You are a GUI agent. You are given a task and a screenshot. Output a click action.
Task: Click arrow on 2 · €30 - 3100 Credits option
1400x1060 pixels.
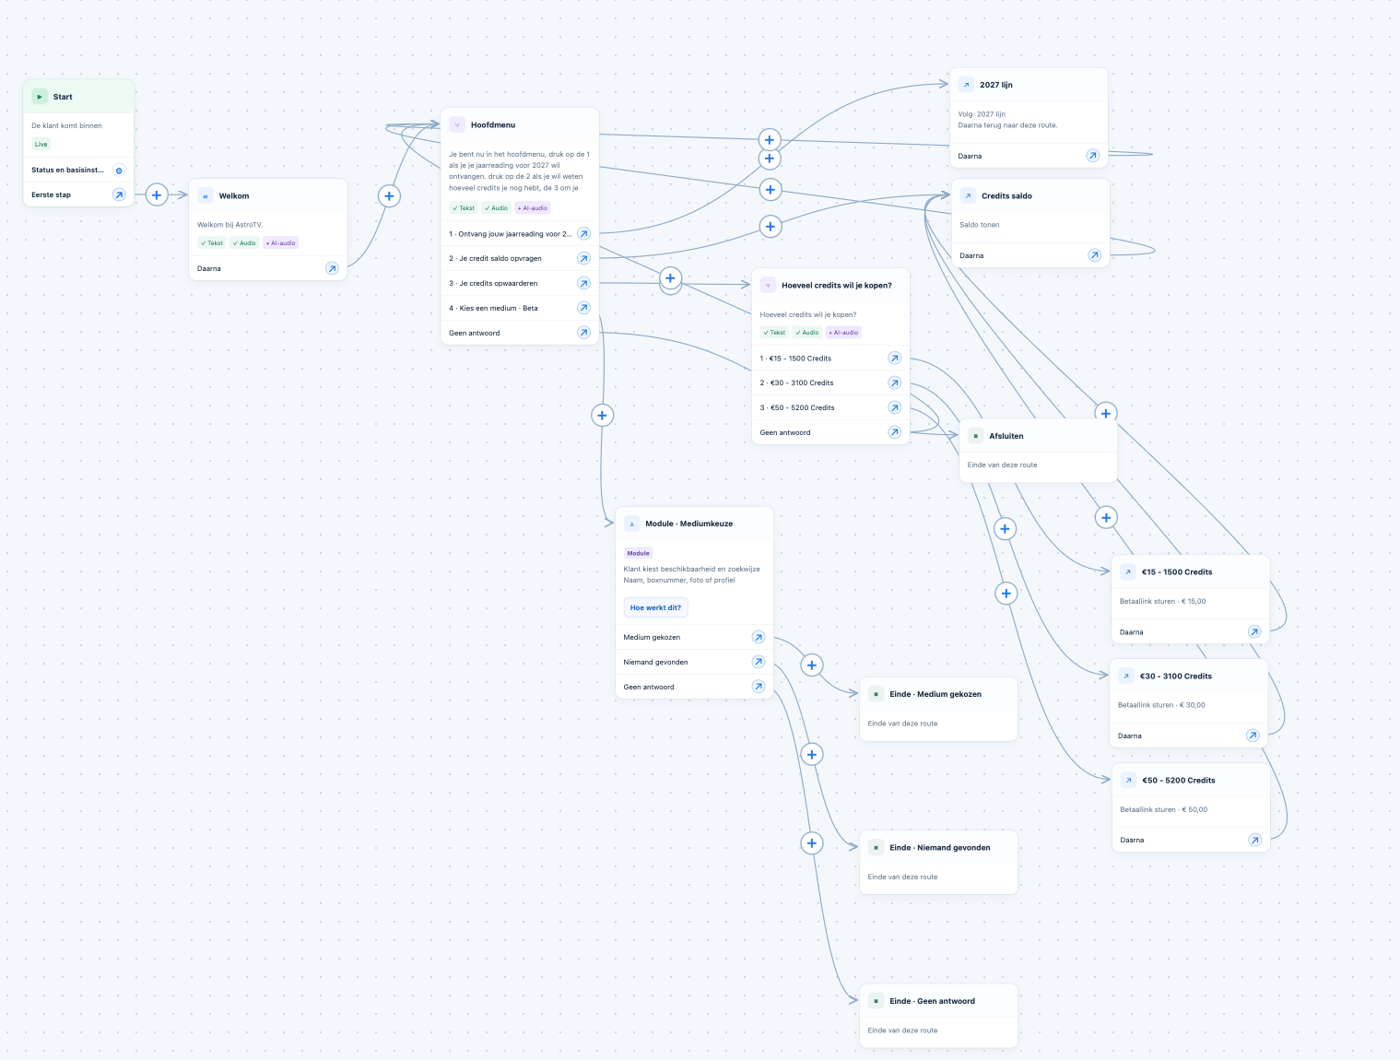pos(894,383)
